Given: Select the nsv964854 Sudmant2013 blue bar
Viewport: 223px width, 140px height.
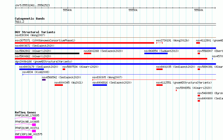Looking at the screenshot, I should 156,53.
